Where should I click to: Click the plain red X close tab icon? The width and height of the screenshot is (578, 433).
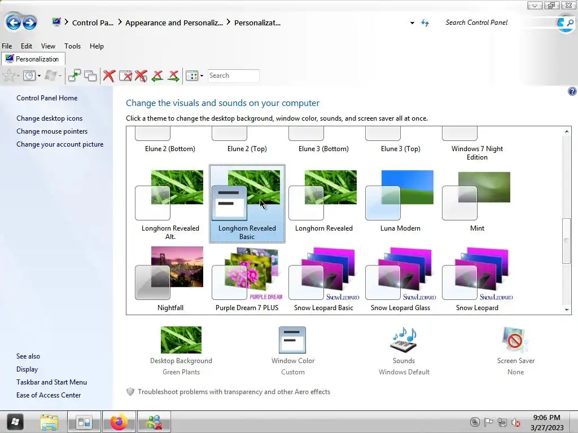click(109, 76)
